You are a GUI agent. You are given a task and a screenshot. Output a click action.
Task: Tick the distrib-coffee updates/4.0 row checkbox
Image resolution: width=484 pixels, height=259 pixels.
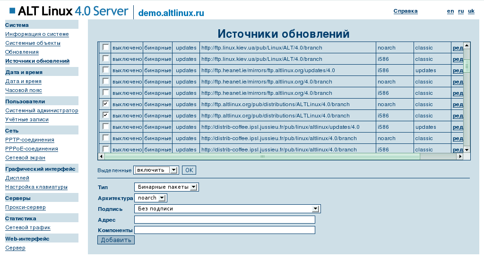pos(105,126)
